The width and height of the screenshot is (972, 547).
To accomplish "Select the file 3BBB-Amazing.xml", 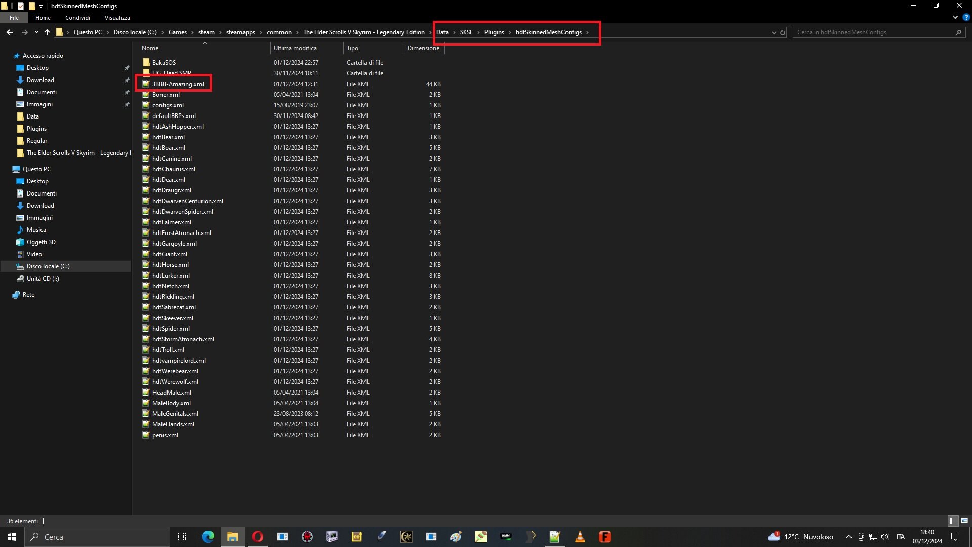I will [x=178, y=84].
